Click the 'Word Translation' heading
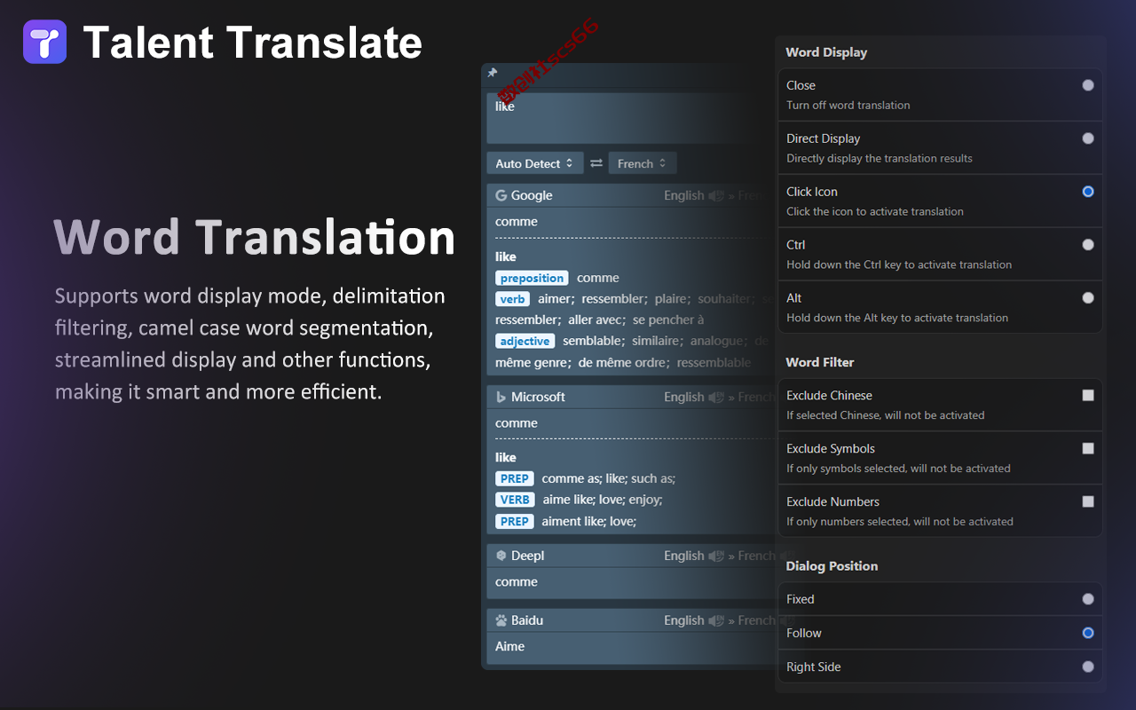 (x=254, y=238)
